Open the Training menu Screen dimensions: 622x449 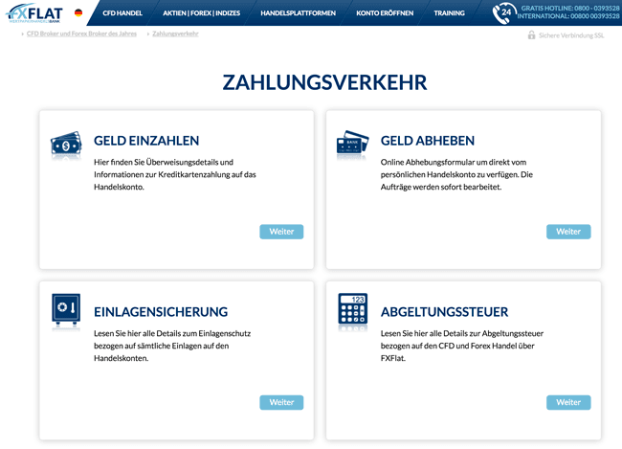pyautogui.click(x=449, y=13)
